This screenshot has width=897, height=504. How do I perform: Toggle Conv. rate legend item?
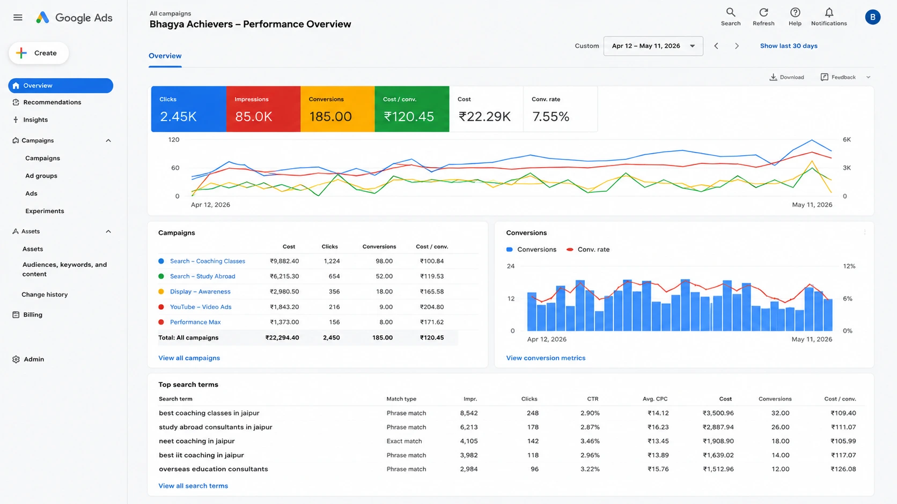(588, 250)
